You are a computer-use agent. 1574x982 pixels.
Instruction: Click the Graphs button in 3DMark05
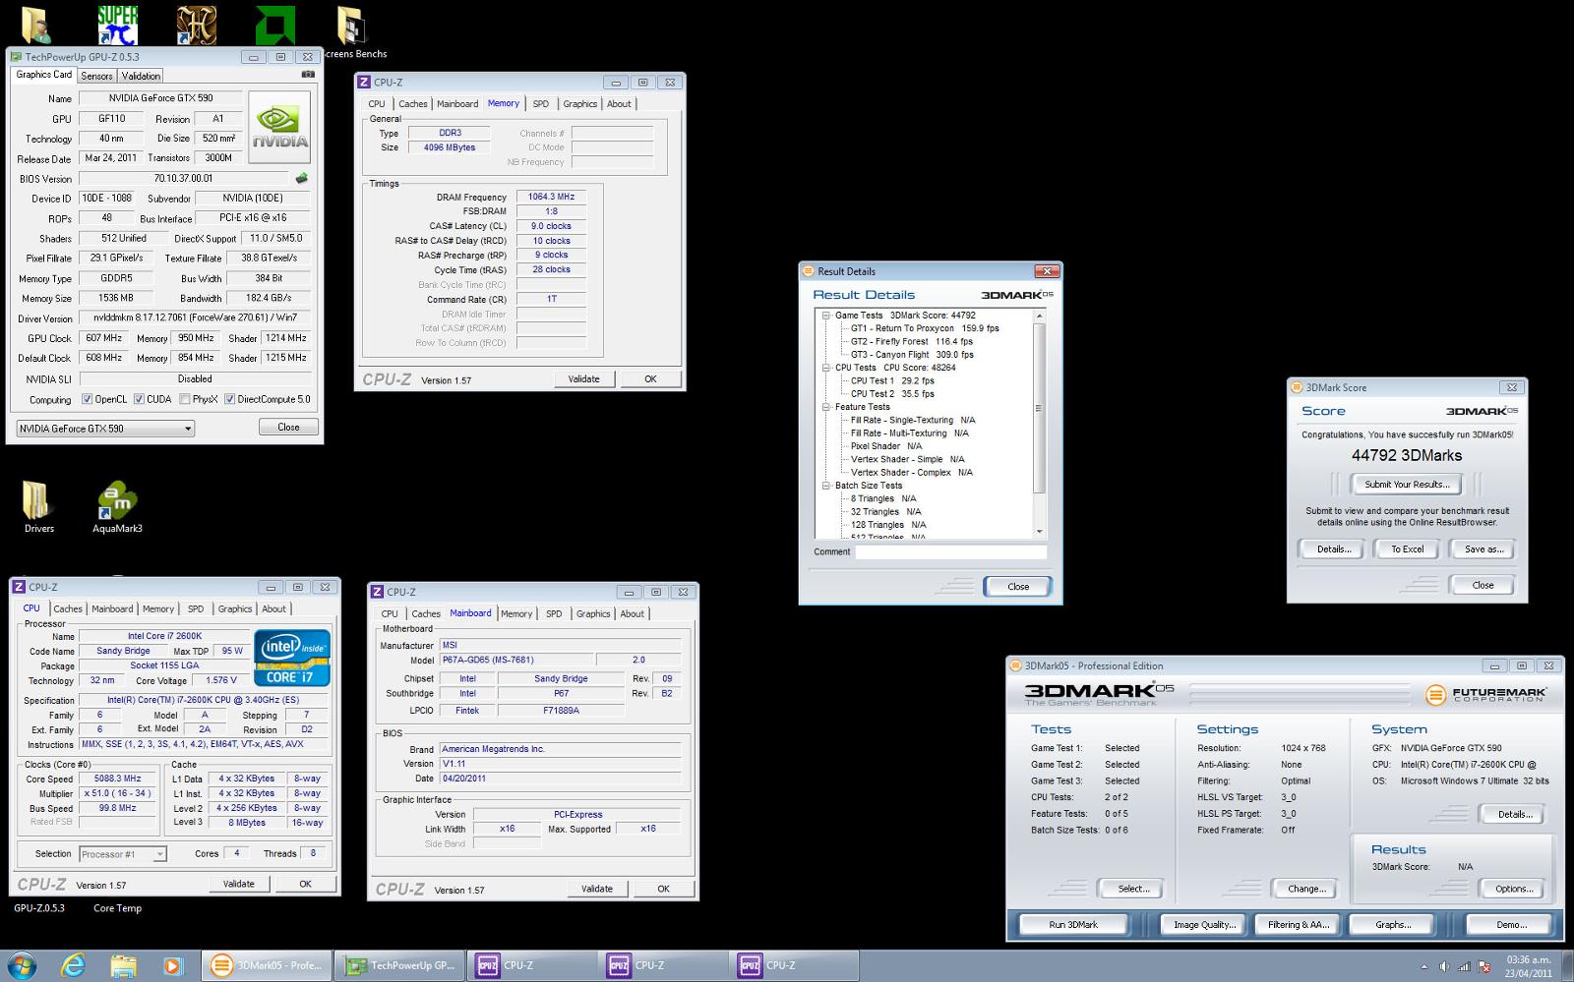pyautogui.click(x=1393, y=925)
